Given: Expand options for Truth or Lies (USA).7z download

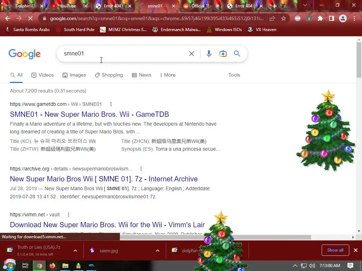Looking at the screenshot, I should tap(75, 251).
